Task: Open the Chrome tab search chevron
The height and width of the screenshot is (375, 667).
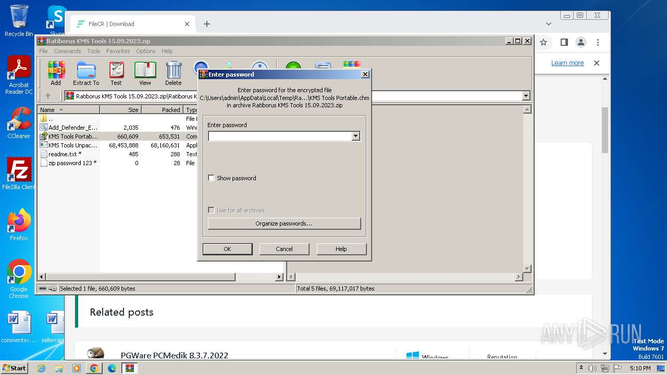Action: 548,24
